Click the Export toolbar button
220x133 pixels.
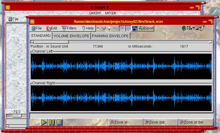[146, 28]
